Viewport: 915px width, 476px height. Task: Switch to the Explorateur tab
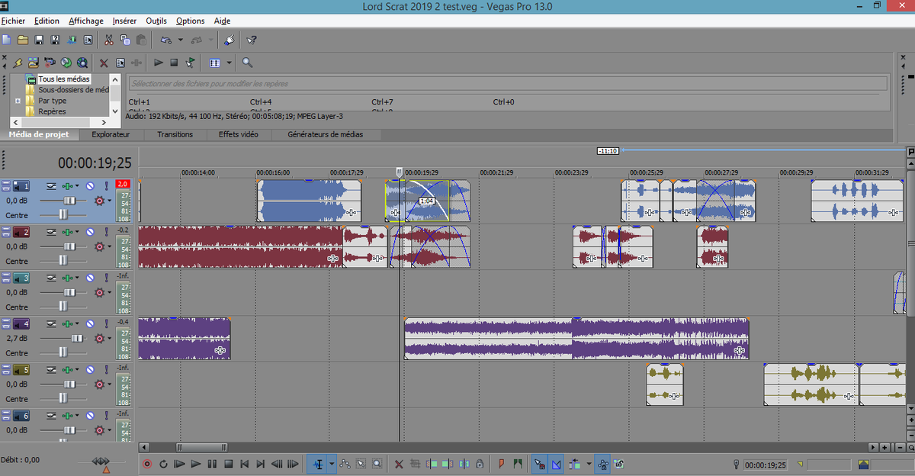point(111,134)
